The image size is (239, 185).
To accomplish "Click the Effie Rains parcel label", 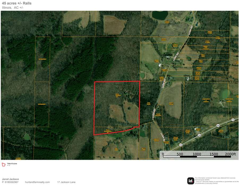I will (149, 104).
